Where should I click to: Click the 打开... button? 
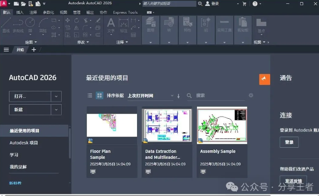[30, 97]
